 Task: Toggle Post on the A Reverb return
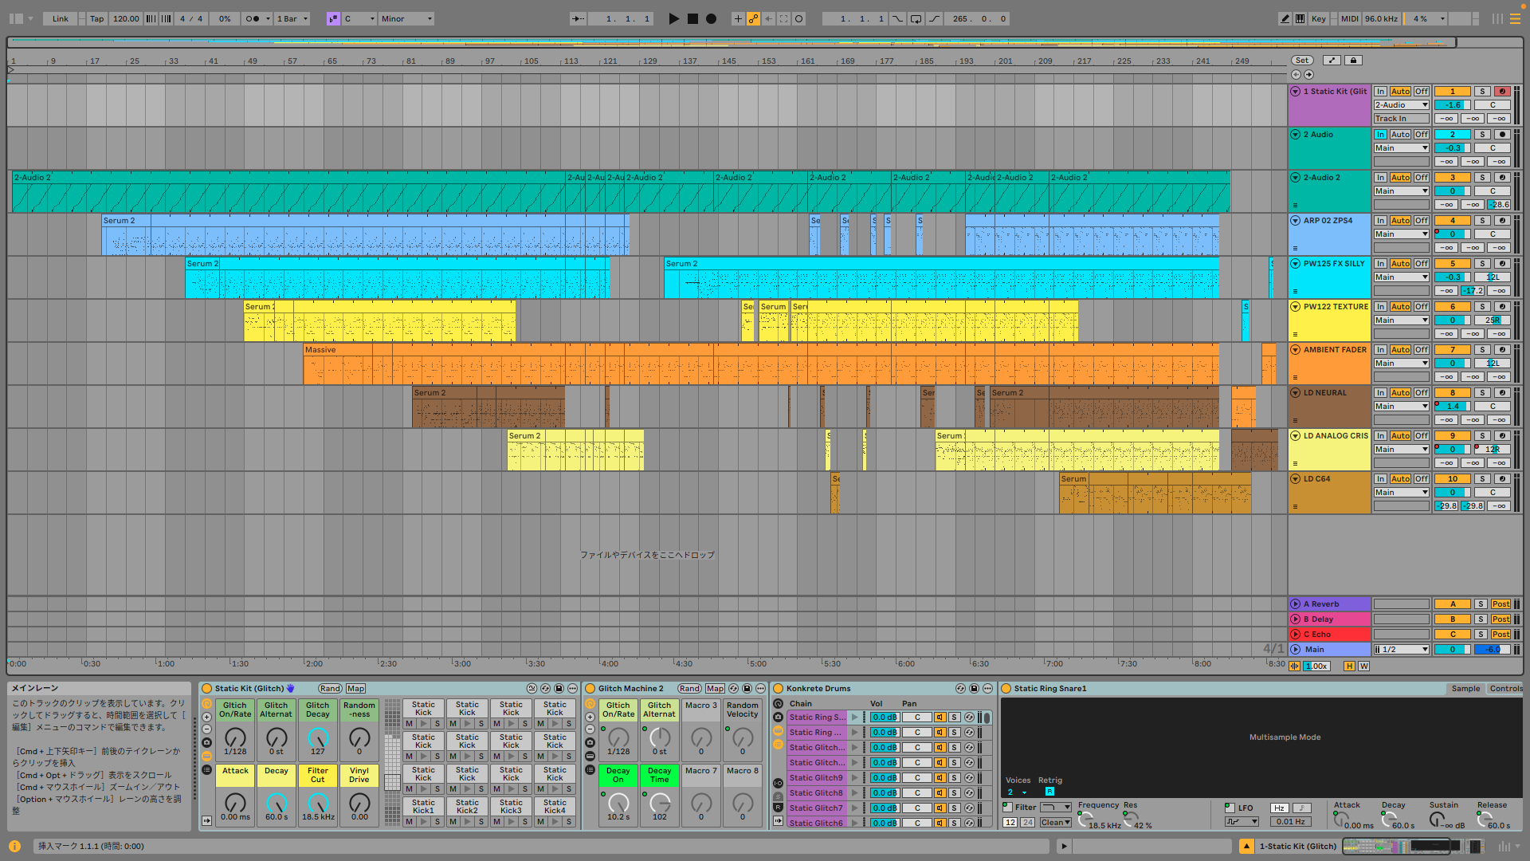(x=1501, y=604)
